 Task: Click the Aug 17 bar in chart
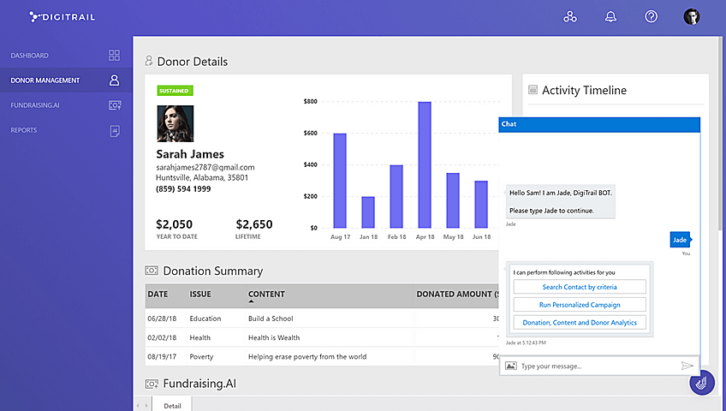340,181
